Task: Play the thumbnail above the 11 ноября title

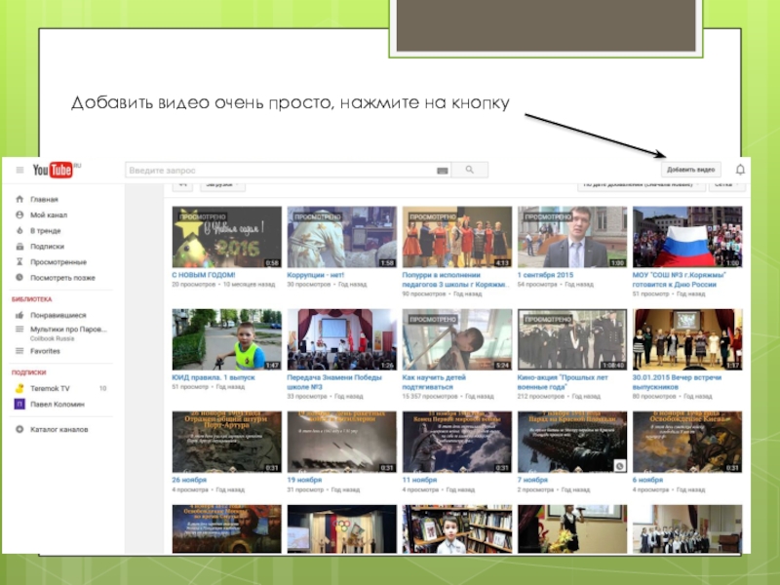Action: (x=456, y=442)
